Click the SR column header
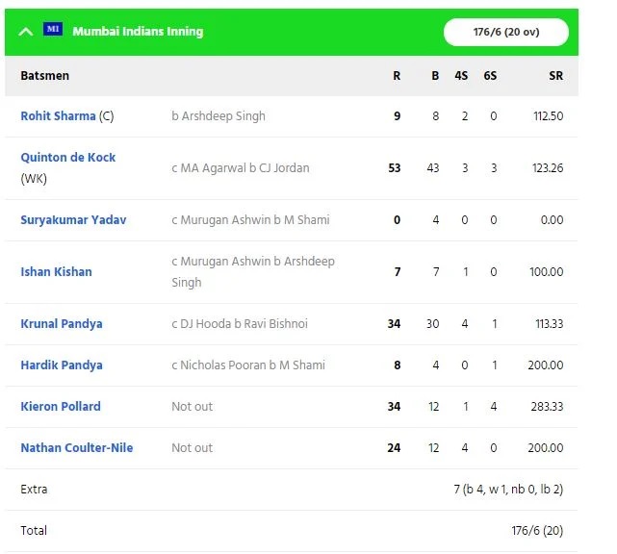The image size is (617, 554). (x=555, y=75)
